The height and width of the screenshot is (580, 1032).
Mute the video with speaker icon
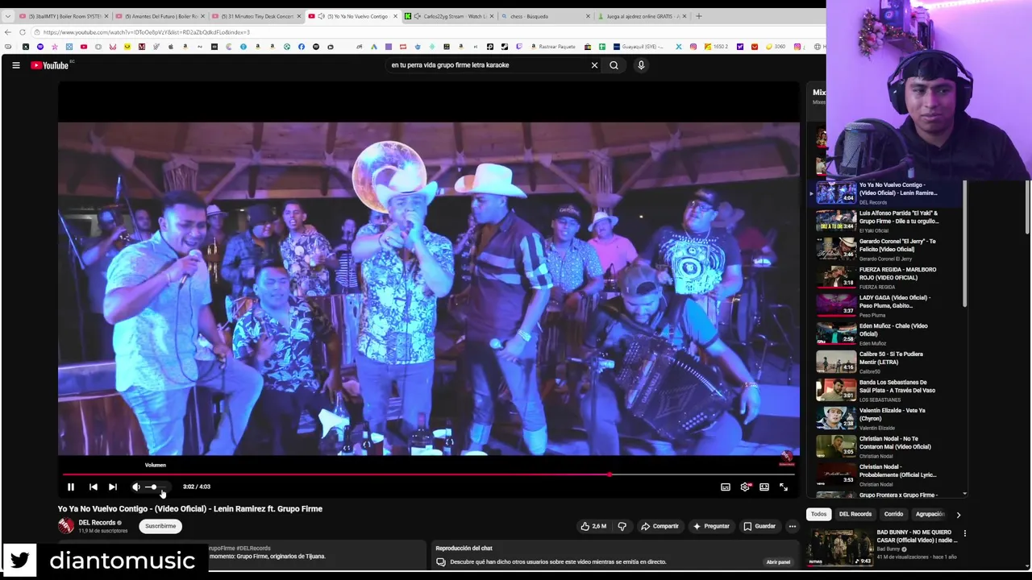coord(135,487)
